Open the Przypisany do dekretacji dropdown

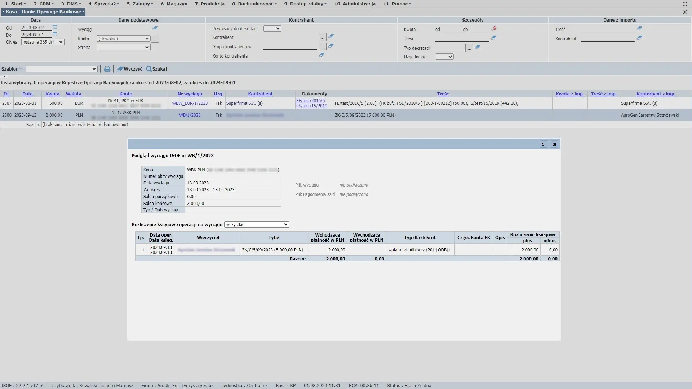tap(272, 28)
